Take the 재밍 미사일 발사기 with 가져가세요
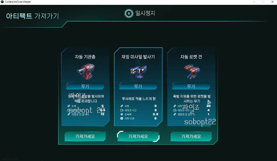The height and width of the screenshot is (161, 277). click(x=138, y=136)
